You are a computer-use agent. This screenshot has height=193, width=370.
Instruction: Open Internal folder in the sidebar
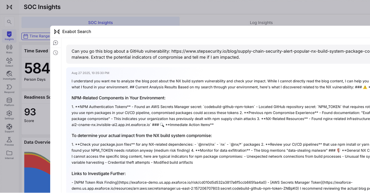[9, 155]
